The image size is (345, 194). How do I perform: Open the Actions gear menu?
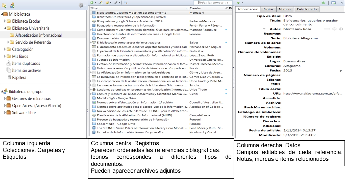tap(82, 5)
